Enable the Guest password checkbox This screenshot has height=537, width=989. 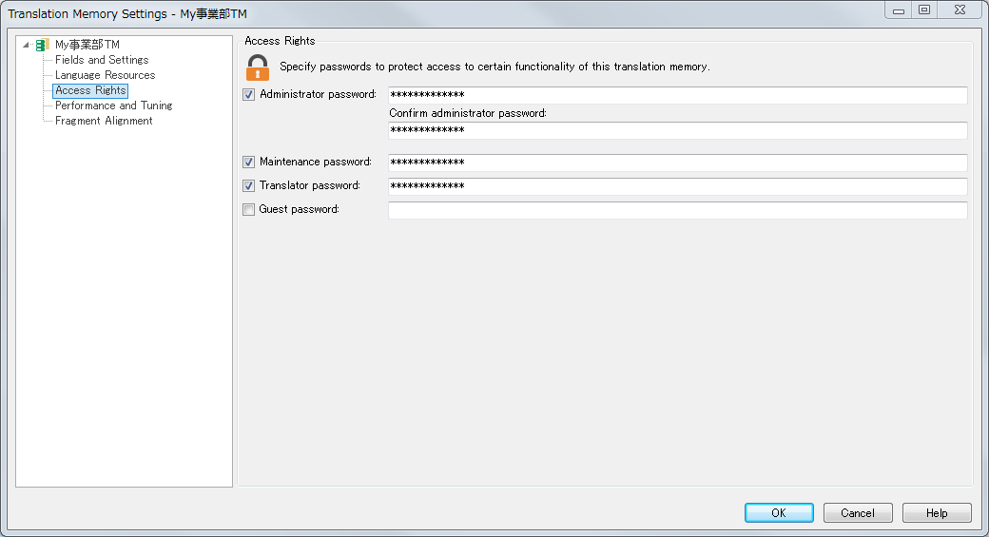point(249,209)
